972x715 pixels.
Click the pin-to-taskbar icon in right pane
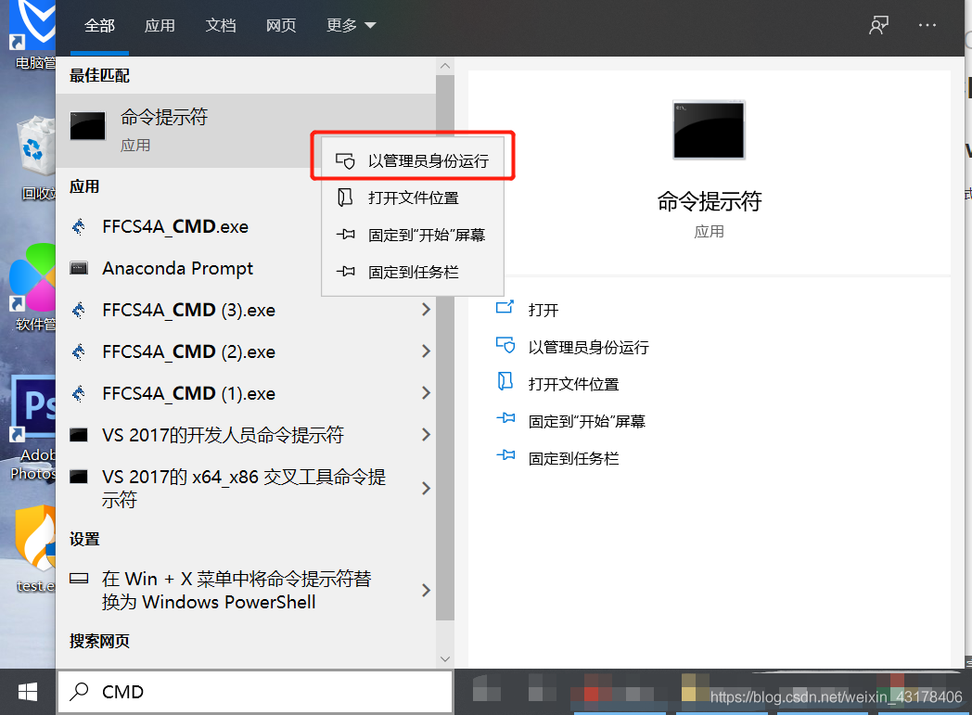[x=505, y=455]
